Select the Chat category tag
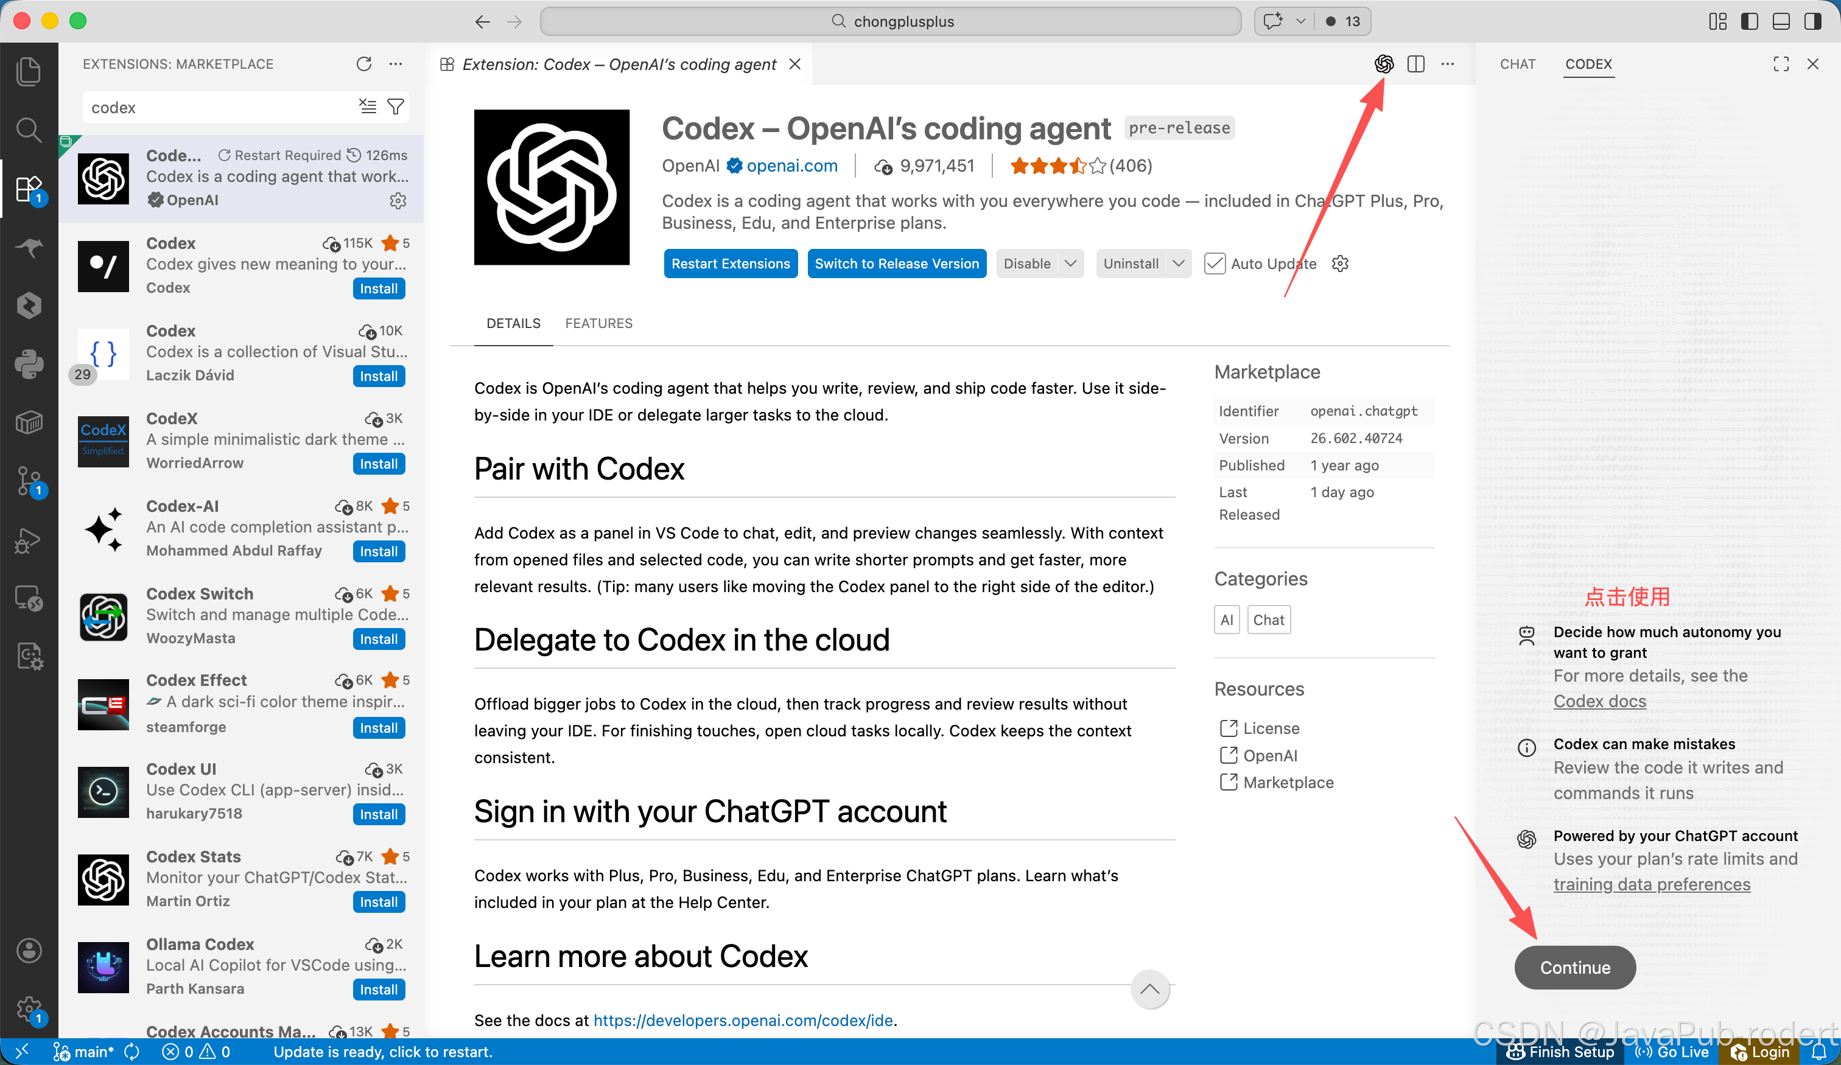This screenshot has width=1841, height=1065. [1268, 620]
